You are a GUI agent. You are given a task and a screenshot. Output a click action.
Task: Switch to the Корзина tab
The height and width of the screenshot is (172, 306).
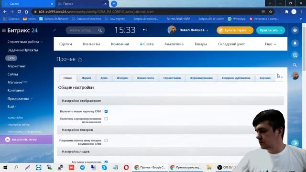(x=265, y=78)
